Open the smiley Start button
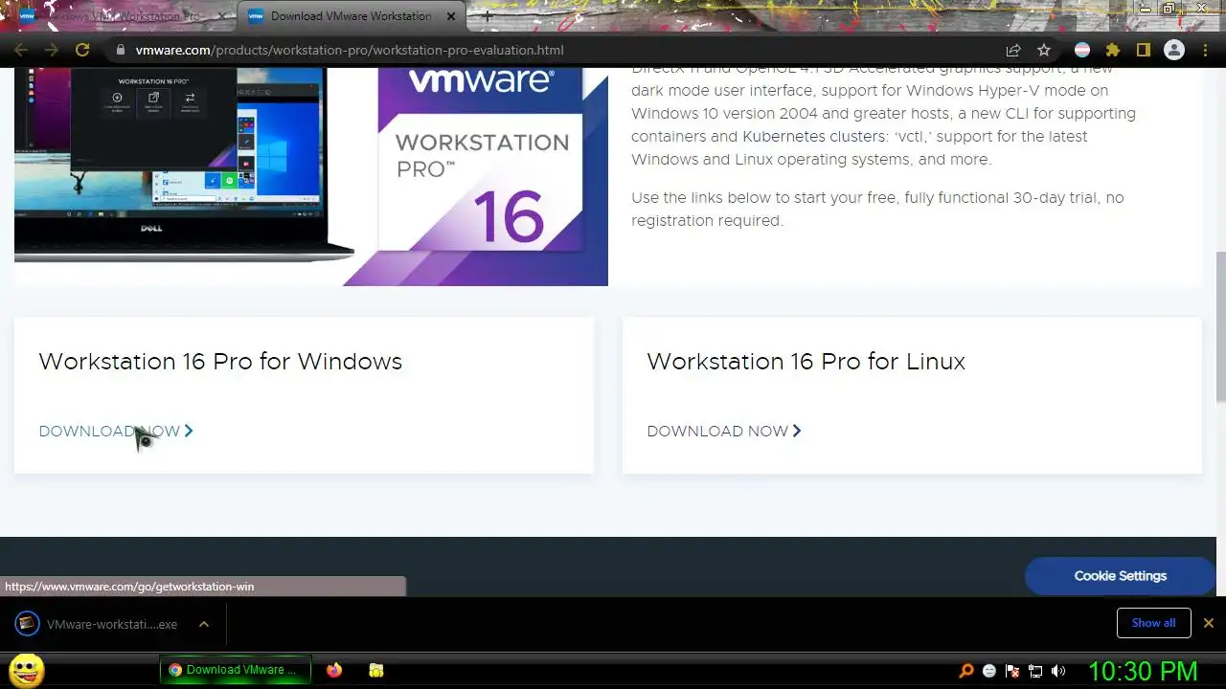The image size is (1226, 689). coord(27,670)
